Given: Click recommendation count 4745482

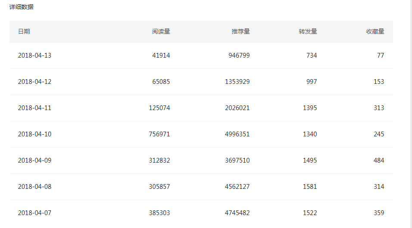Looking at the screenshot, I should pos(237,213).
